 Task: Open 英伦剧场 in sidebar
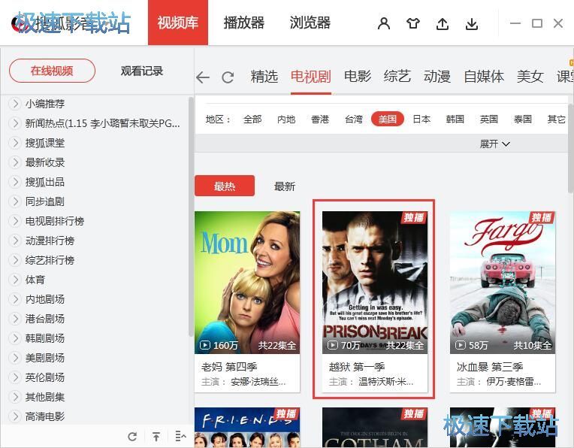pyautogui.click(x=44, y=377)
